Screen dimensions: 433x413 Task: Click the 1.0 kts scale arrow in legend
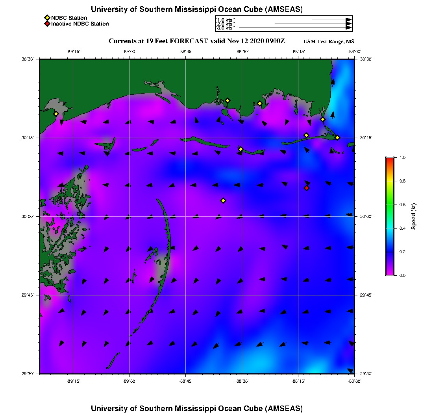tap(331, 19)
